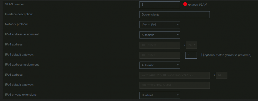
Task: Click the IPv6 address field
Action: 175,75
